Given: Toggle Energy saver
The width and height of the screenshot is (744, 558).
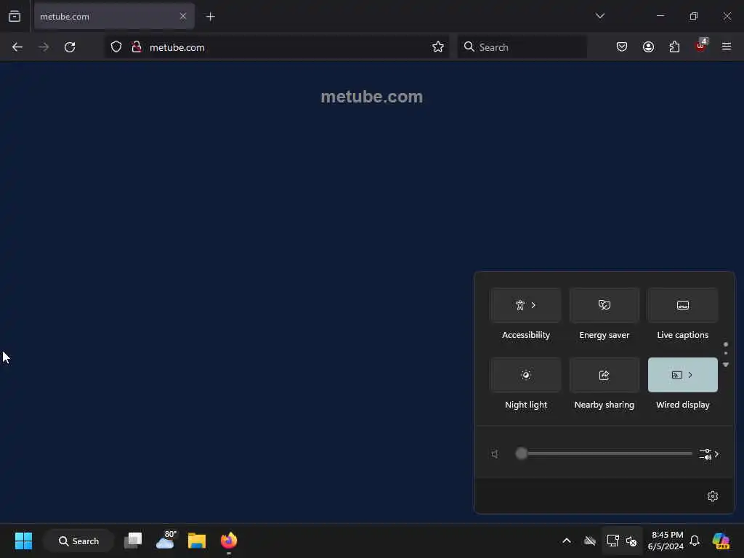Looking at the screenshot, I should tap(604, 305).
